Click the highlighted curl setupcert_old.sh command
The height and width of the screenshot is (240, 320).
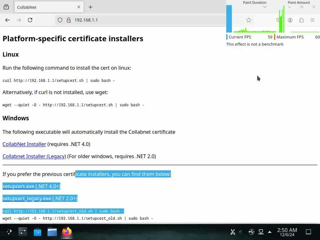coord(63,211)
